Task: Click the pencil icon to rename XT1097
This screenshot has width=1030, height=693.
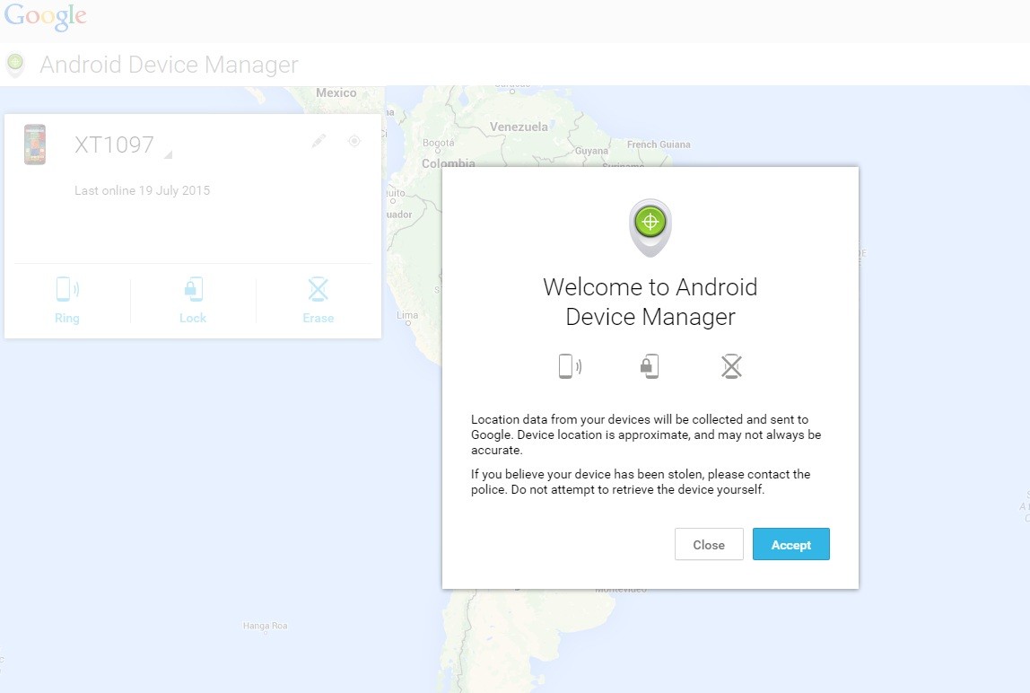Action: pyautogui.click(x=319, y=141)
